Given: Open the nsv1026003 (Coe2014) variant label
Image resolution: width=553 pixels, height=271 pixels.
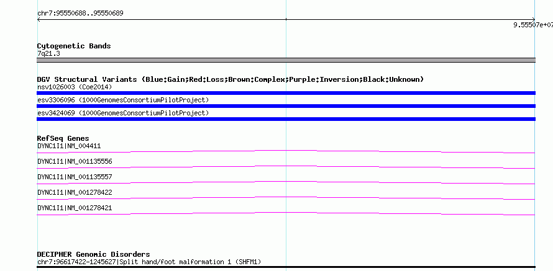Looking at the screenshot, I should coord(75,87).
